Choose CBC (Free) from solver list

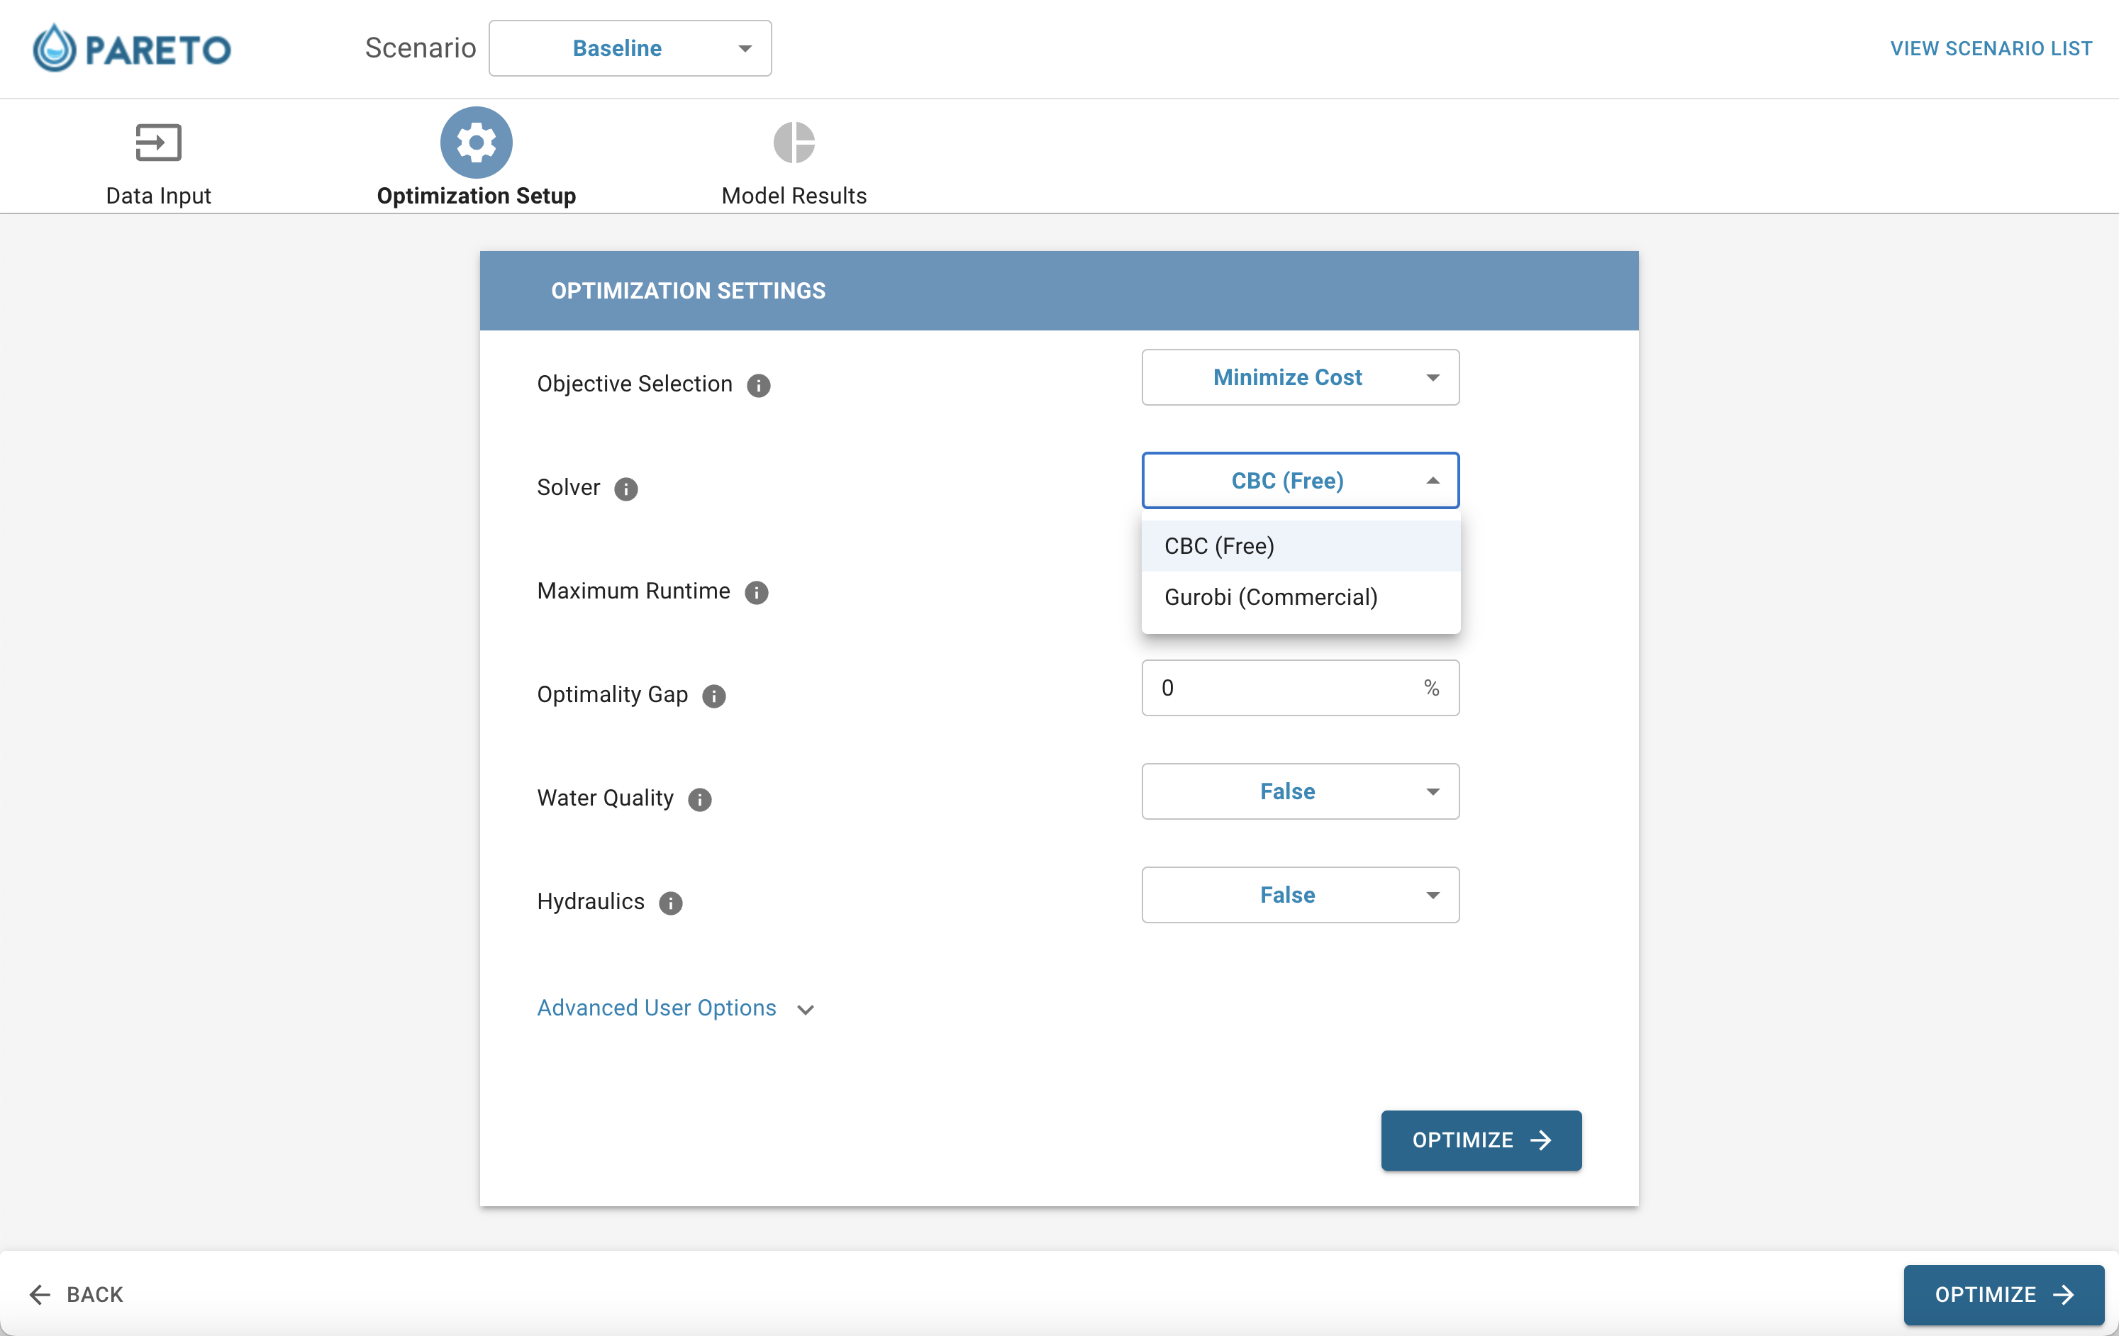click(x=1300, y=545)
